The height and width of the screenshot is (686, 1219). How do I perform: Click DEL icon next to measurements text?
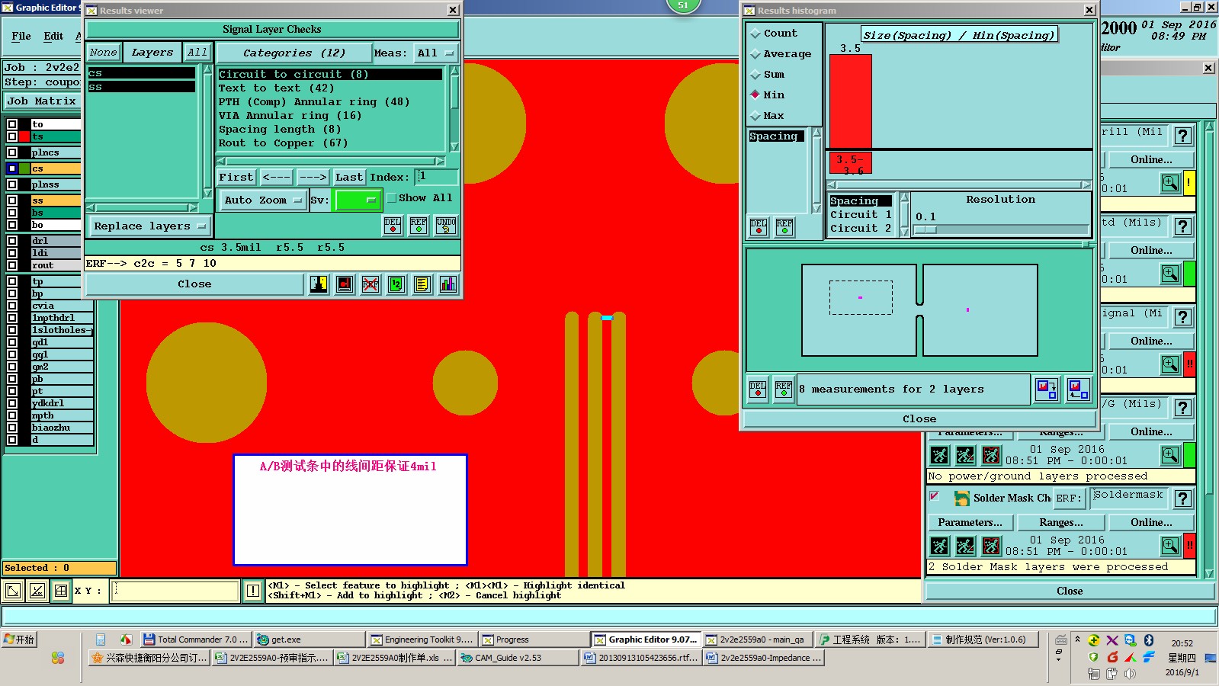pos(758,389)
